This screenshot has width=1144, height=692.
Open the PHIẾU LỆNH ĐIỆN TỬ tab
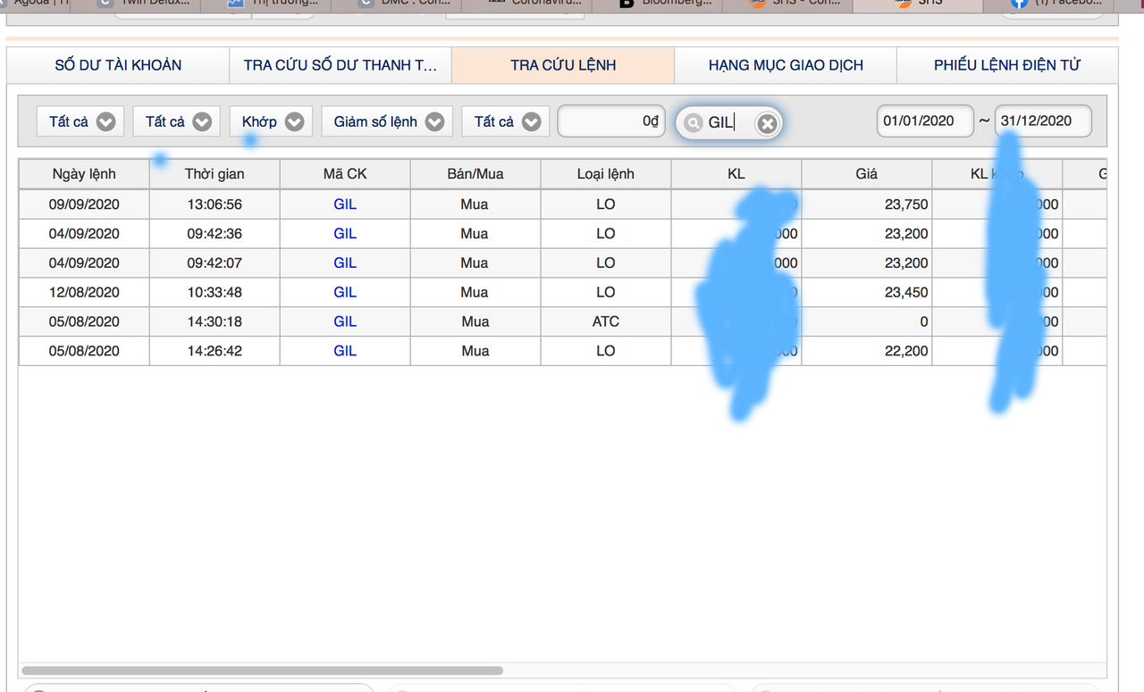[1007, 65]
